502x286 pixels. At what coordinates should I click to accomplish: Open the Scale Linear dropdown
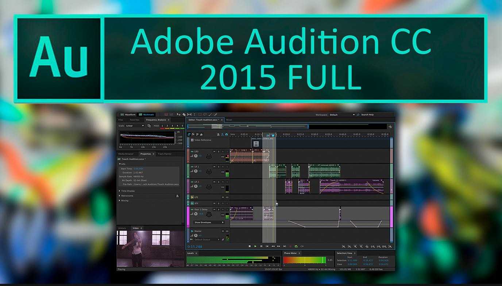[143, 126]
